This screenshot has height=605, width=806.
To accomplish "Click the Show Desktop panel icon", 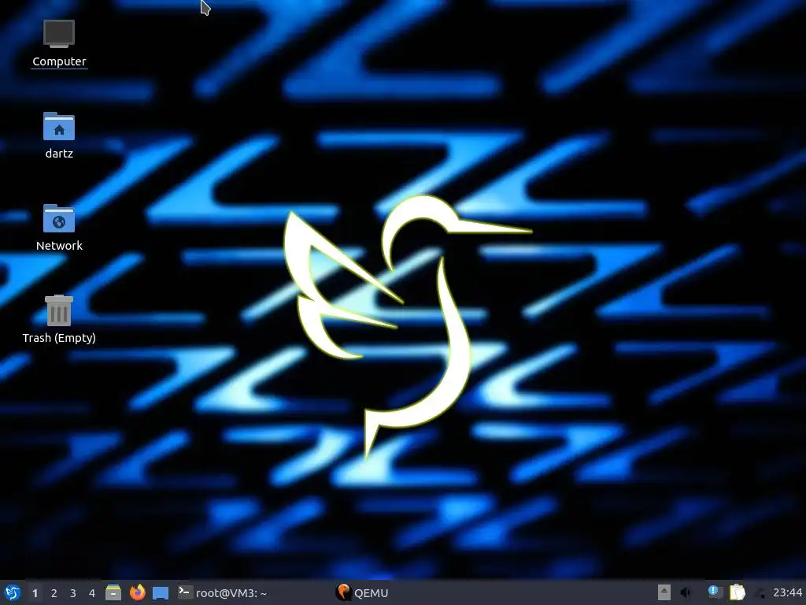I will click(161, 592).
